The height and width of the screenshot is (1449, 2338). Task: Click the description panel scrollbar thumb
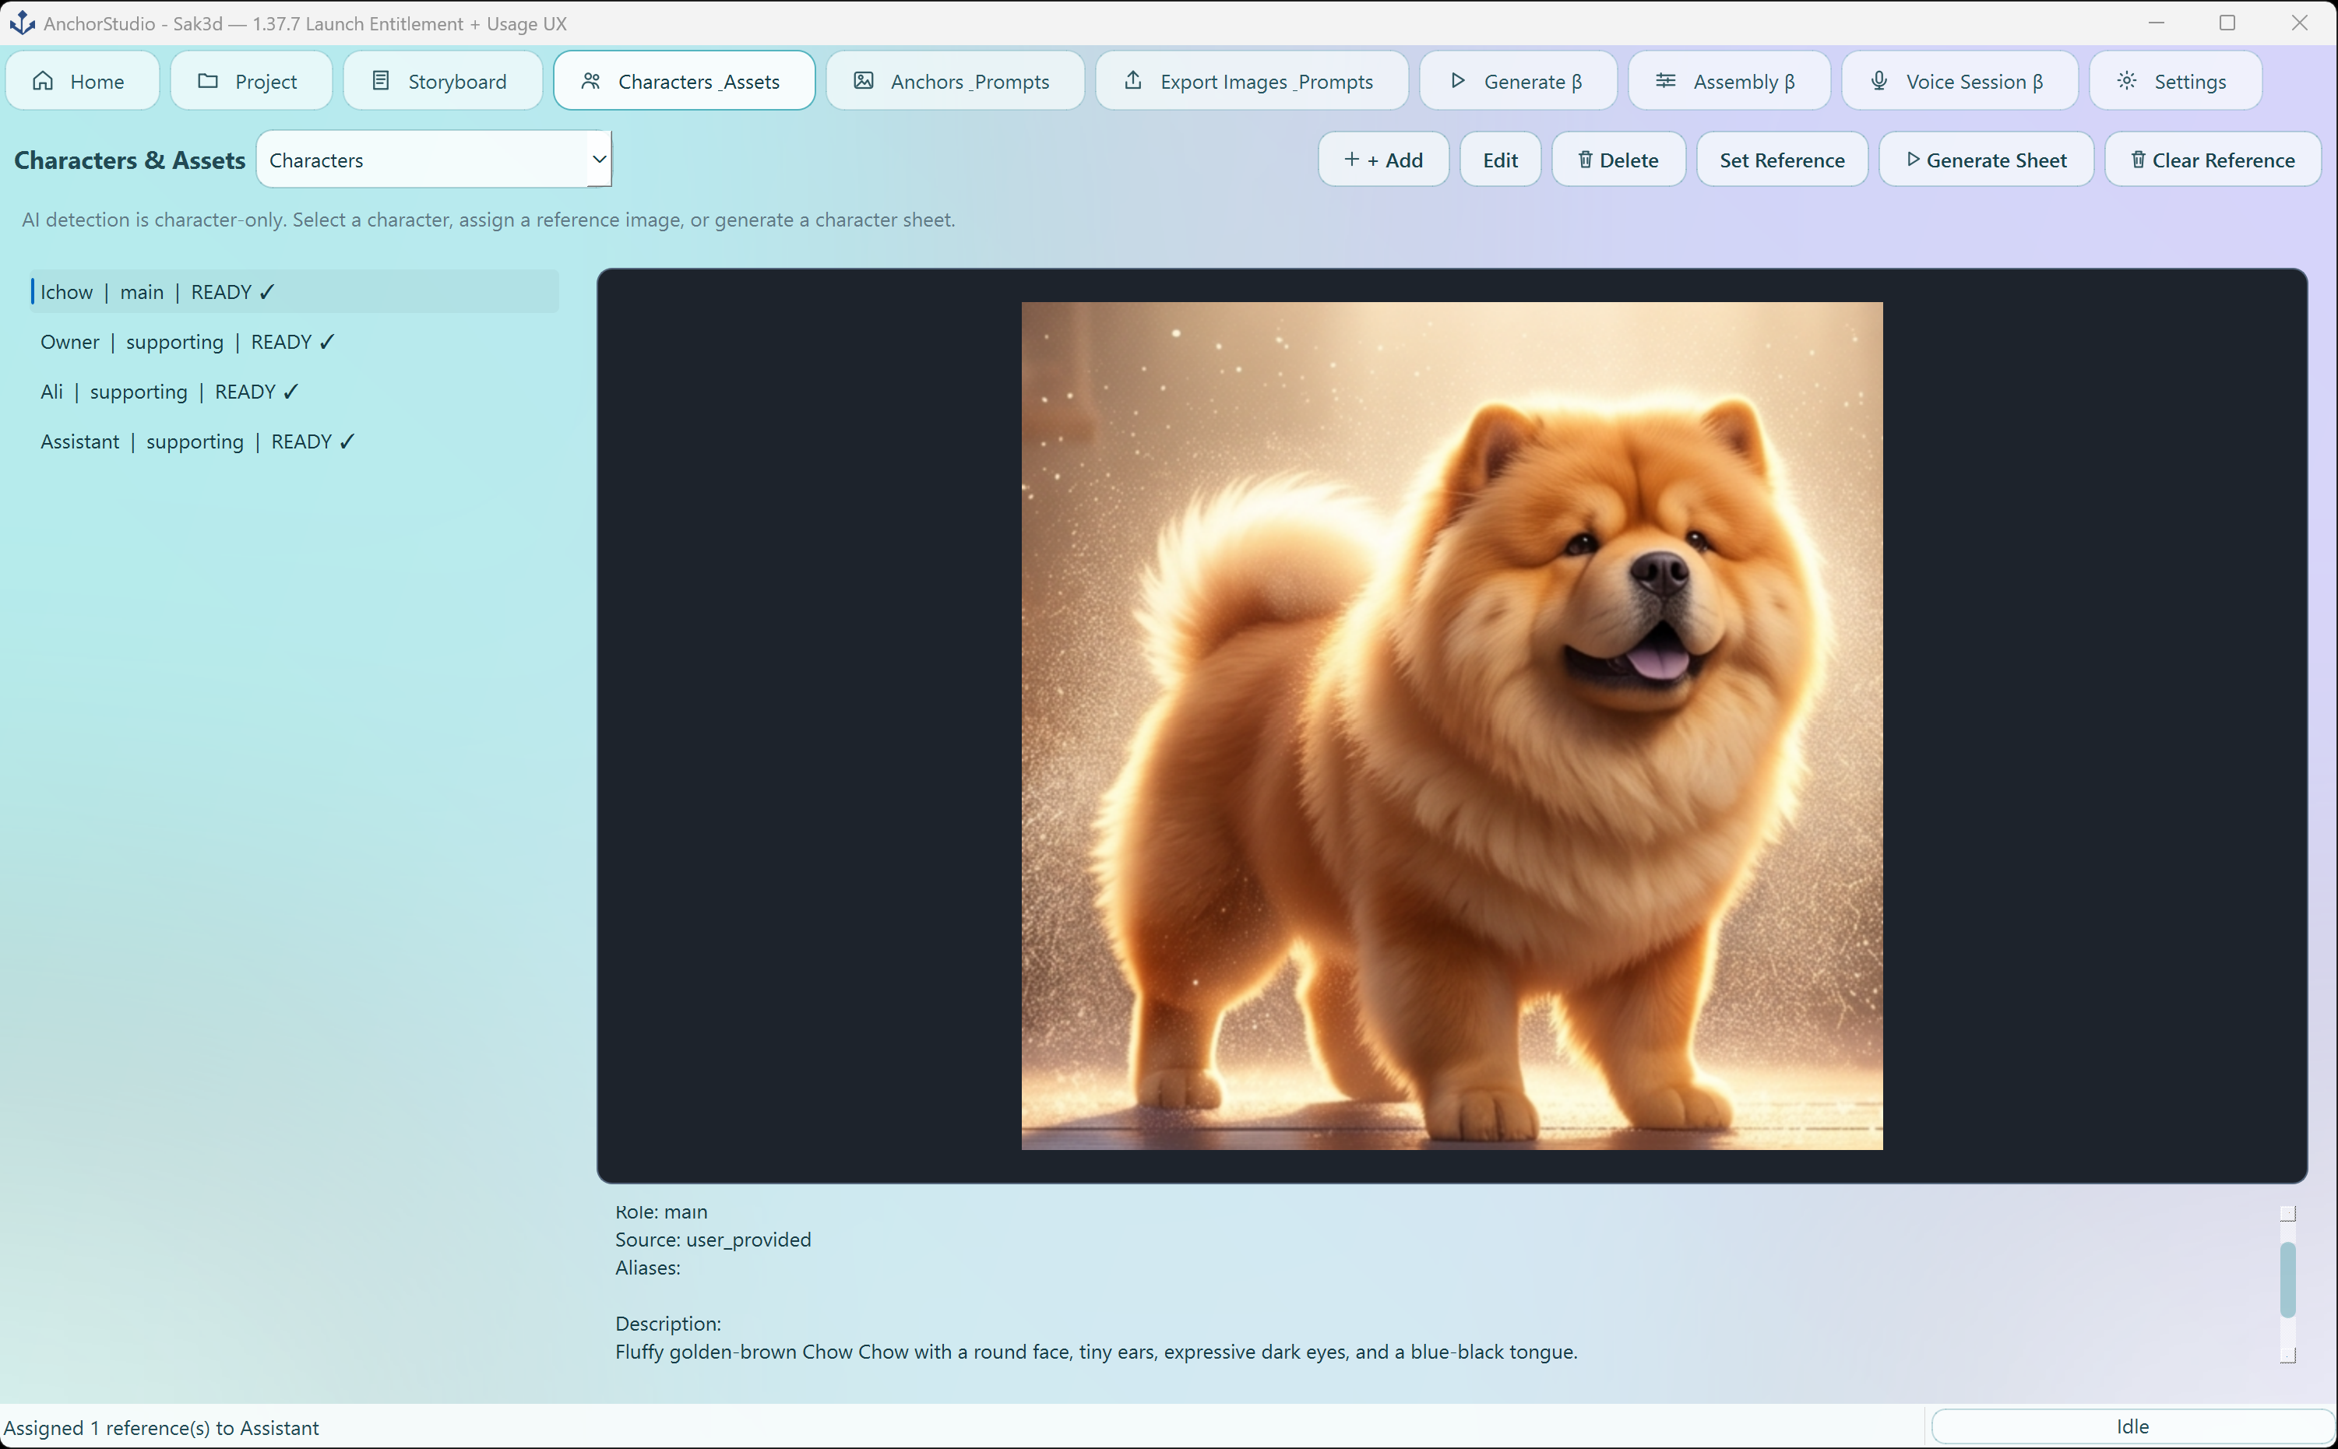(2287, 1280)
